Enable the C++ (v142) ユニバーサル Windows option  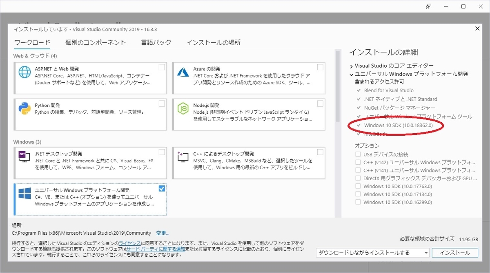pos(358,162)
